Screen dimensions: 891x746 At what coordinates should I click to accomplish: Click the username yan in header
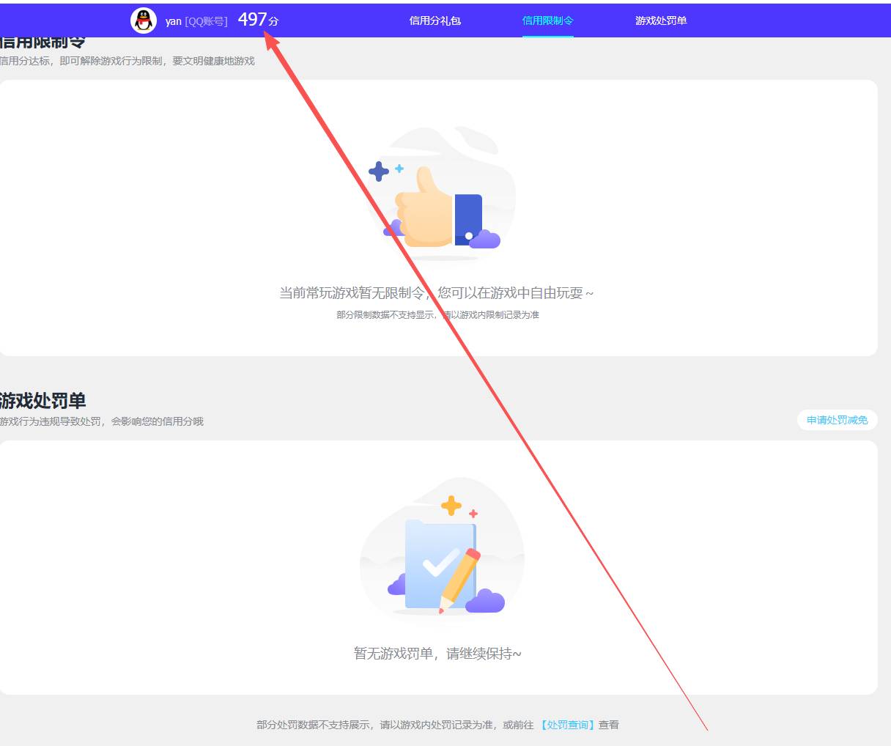tap(173, 21)
